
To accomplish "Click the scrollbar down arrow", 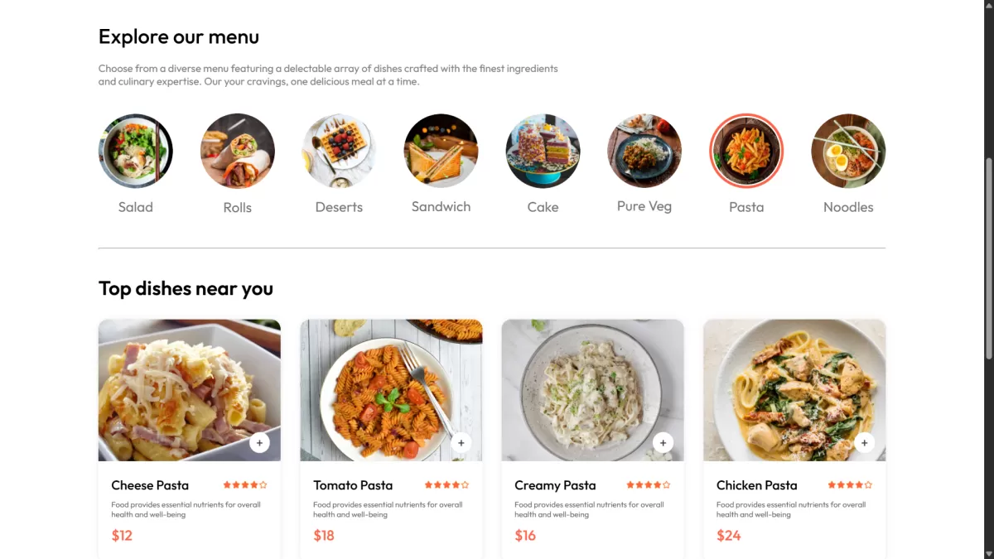I will pos(988,553).
